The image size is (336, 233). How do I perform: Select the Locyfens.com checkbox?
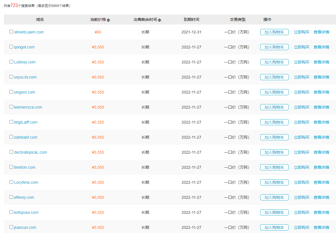11,182
